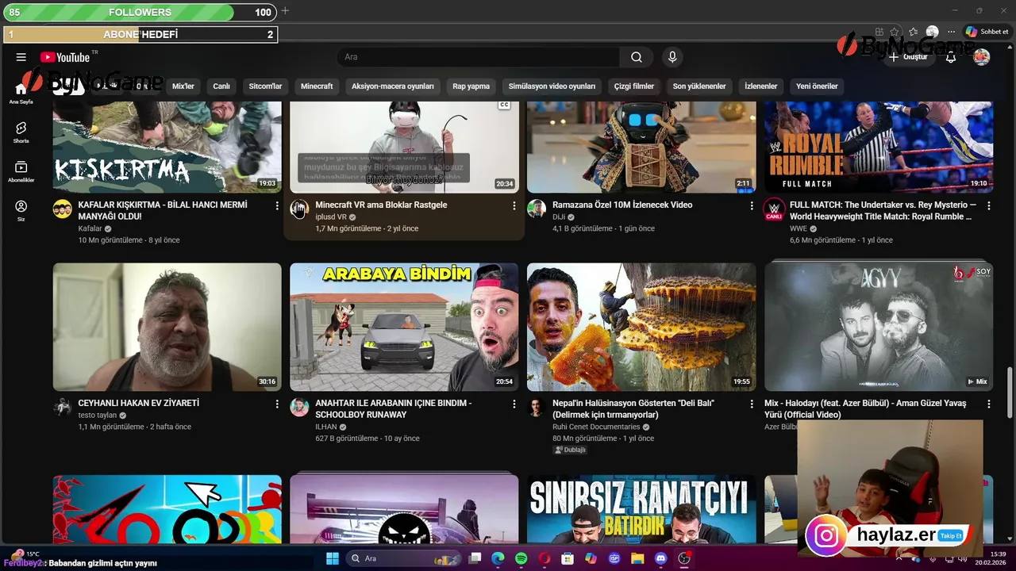Open Discord from the taskbar
Screen dimensions: 1016x571
(660, 558)
